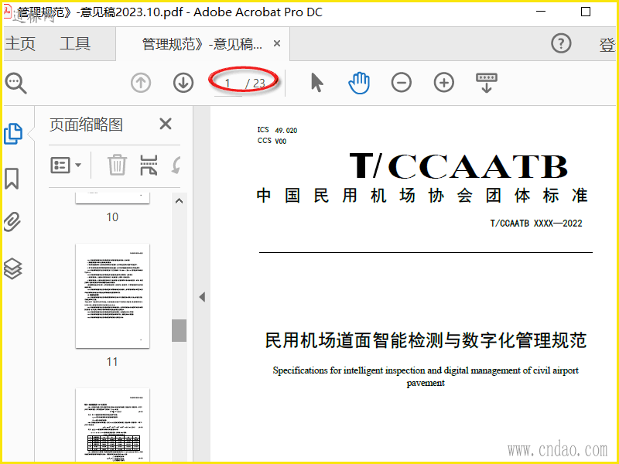This screenshot has height=464, width=619.
Task: Open the layers sidebar panel
Action: tap(12, 268)
